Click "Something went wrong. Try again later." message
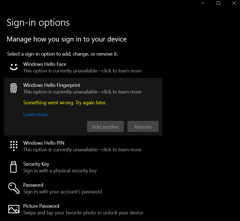 point(65,103)
